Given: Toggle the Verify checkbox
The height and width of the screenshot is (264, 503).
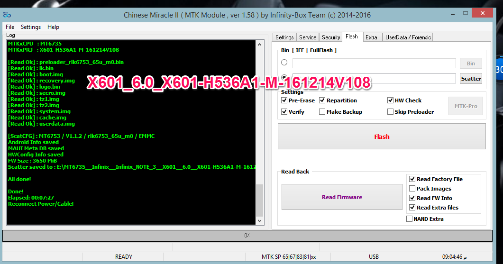Looking at the screenshot, I should click(284, 112).
